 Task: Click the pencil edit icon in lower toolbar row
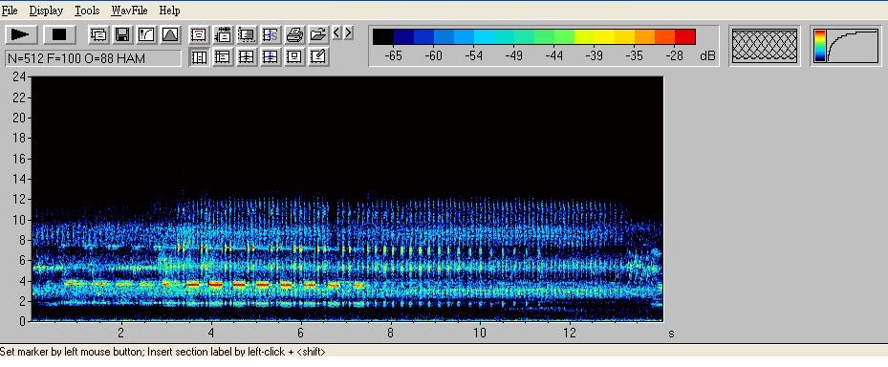(x=318, y=56)
